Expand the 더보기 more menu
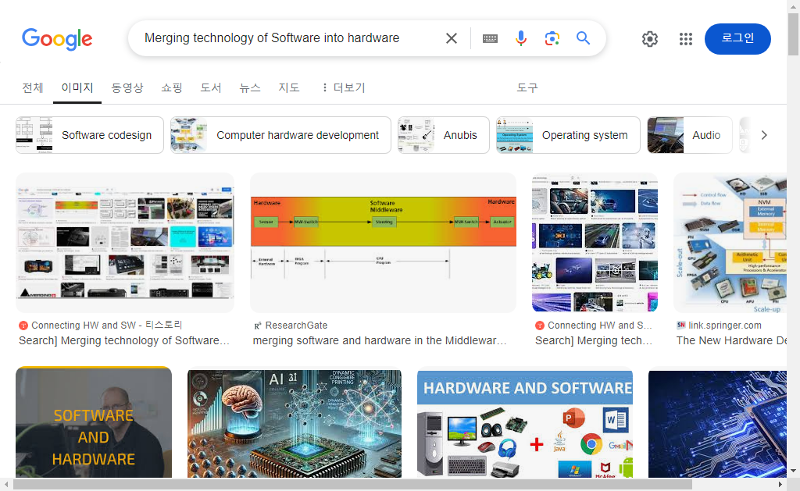Viewport: 800px width, 491px height. [344, 87]
